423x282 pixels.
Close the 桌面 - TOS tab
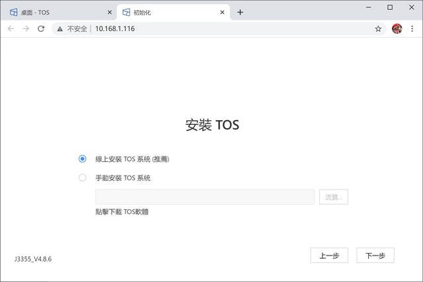click(110, 13)
